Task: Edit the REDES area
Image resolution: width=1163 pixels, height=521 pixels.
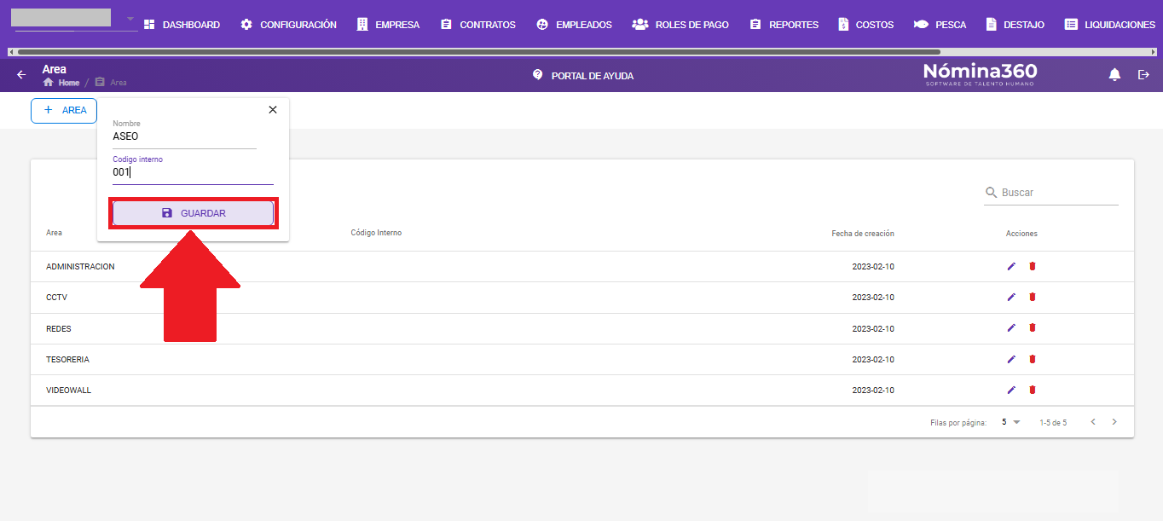Action: click(x=1011, y=328)
